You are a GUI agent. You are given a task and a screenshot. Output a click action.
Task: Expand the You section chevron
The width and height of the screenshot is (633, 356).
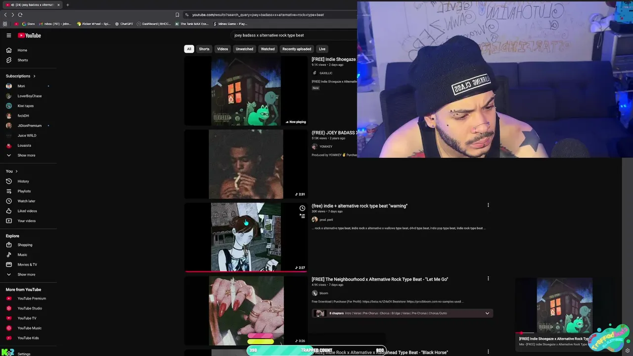tap(16, 171)
